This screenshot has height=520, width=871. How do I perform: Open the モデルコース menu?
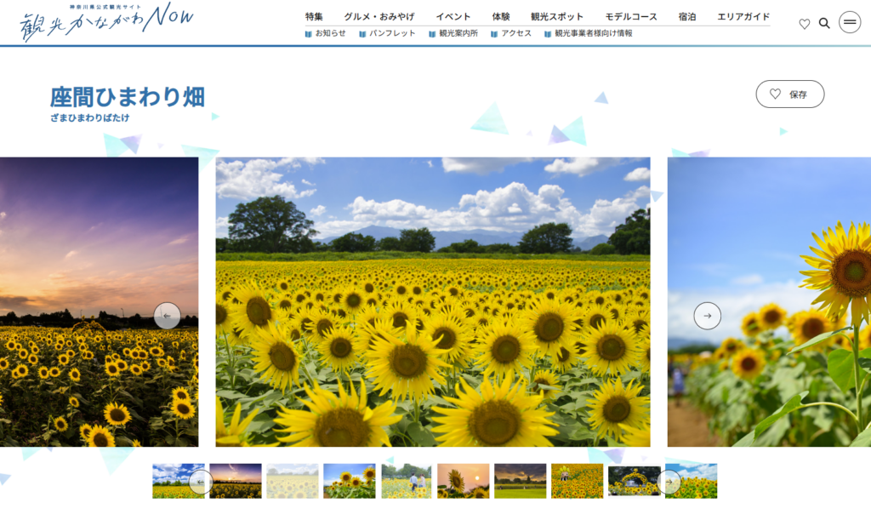click(x=631, y=16)
